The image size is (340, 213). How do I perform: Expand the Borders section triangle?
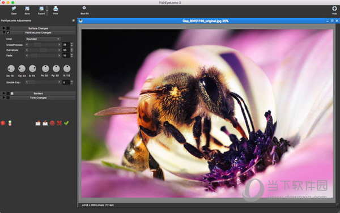pyautogui.click(x=4, y=93)
